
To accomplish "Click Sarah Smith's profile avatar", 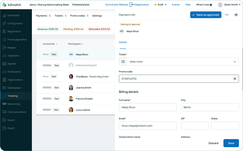I will (x=220, y=5).
